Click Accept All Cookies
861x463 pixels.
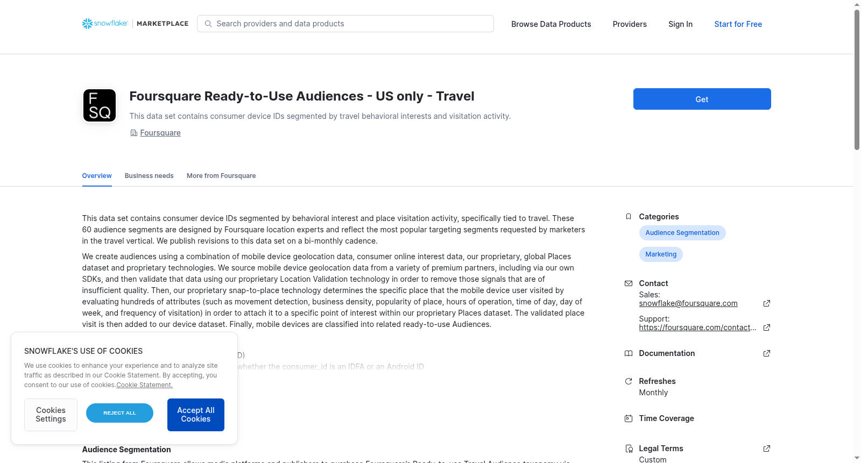(x=196, y=415)
